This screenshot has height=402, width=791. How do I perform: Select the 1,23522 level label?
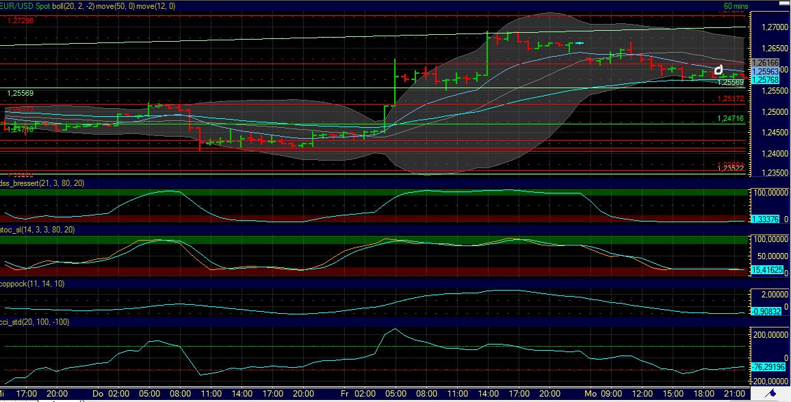[x=731, y=168]
